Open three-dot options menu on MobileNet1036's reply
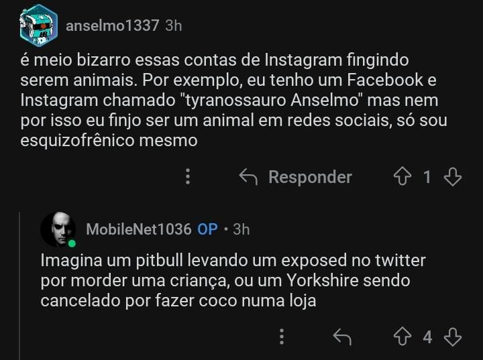 (x=282, y=337)
